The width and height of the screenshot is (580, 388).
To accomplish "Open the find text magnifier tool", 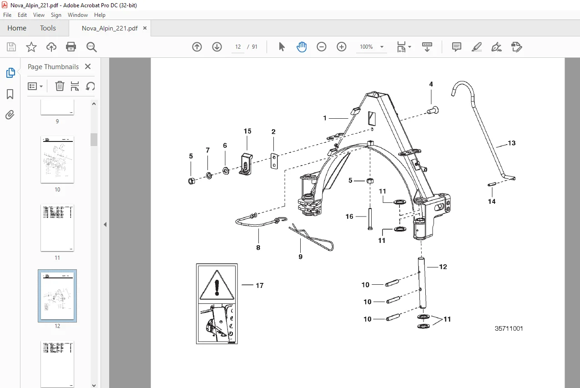I will tap(91, 47).
